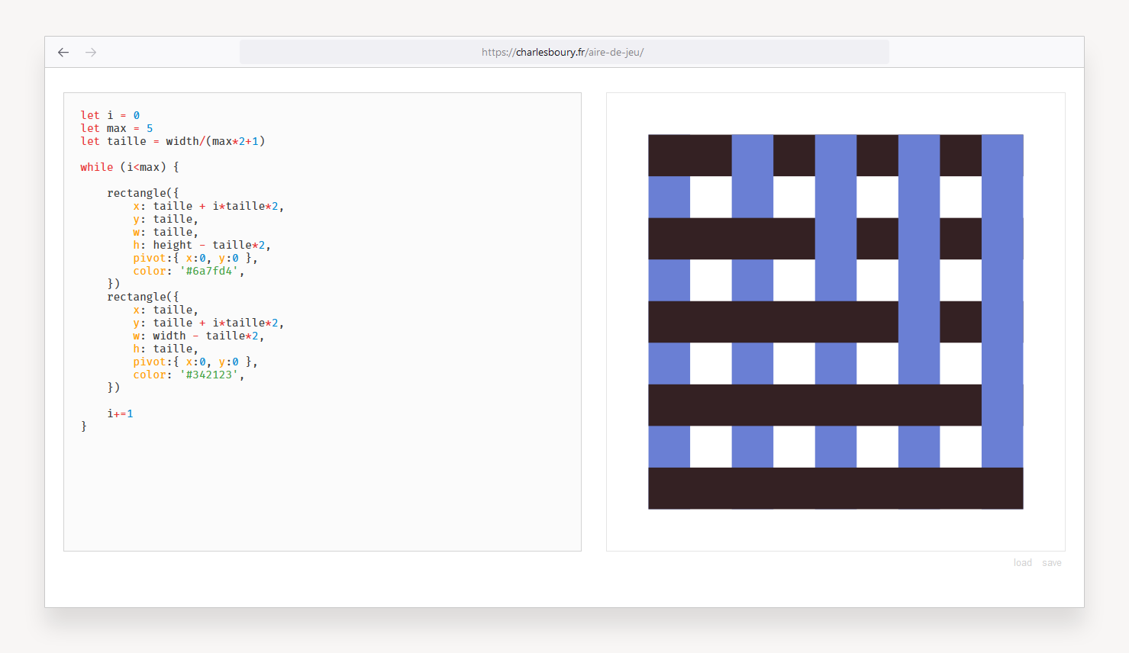Click the browser forward arrow
Image resolution: width=1129 pixels, height=653 pixels.
pos(91,53)
